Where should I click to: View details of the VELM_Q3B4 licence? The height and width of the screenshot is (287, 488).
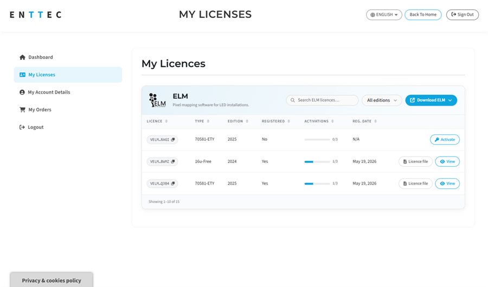coord(447,184)
